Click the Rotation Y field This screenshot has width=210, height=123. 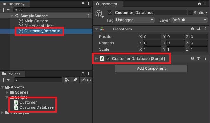(176, 43)
